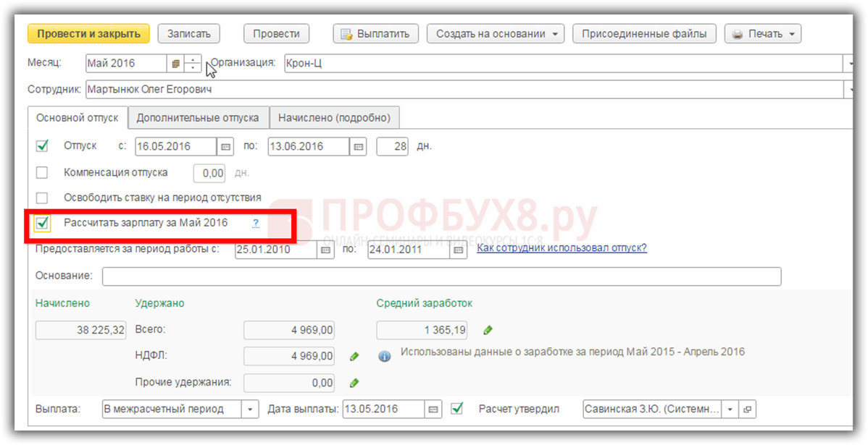Image resolution: width=868 pixels, height=445 pixels.
Task: Click the НДФЛ amount field
Action: pos(289,357)
